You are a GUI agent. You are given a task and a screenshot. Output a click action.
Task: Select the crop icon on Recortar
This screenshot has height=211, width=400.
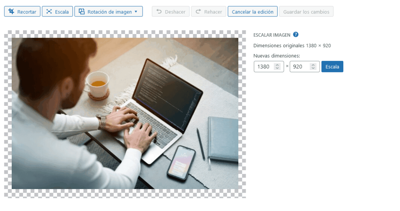[x=11, y=11]
